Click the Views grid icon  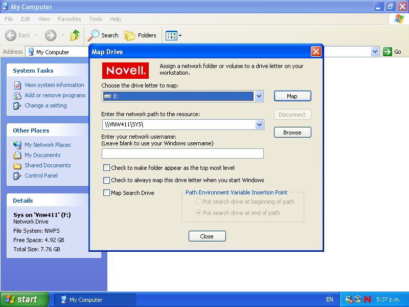tap(171, 35)
